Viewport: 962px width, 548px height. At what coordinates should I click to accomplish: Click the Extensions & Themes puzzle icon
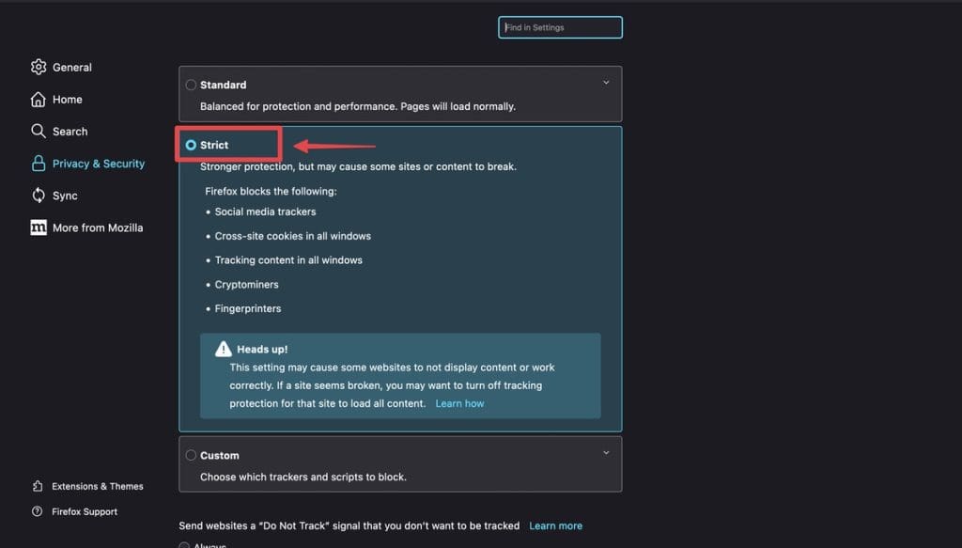38,486
